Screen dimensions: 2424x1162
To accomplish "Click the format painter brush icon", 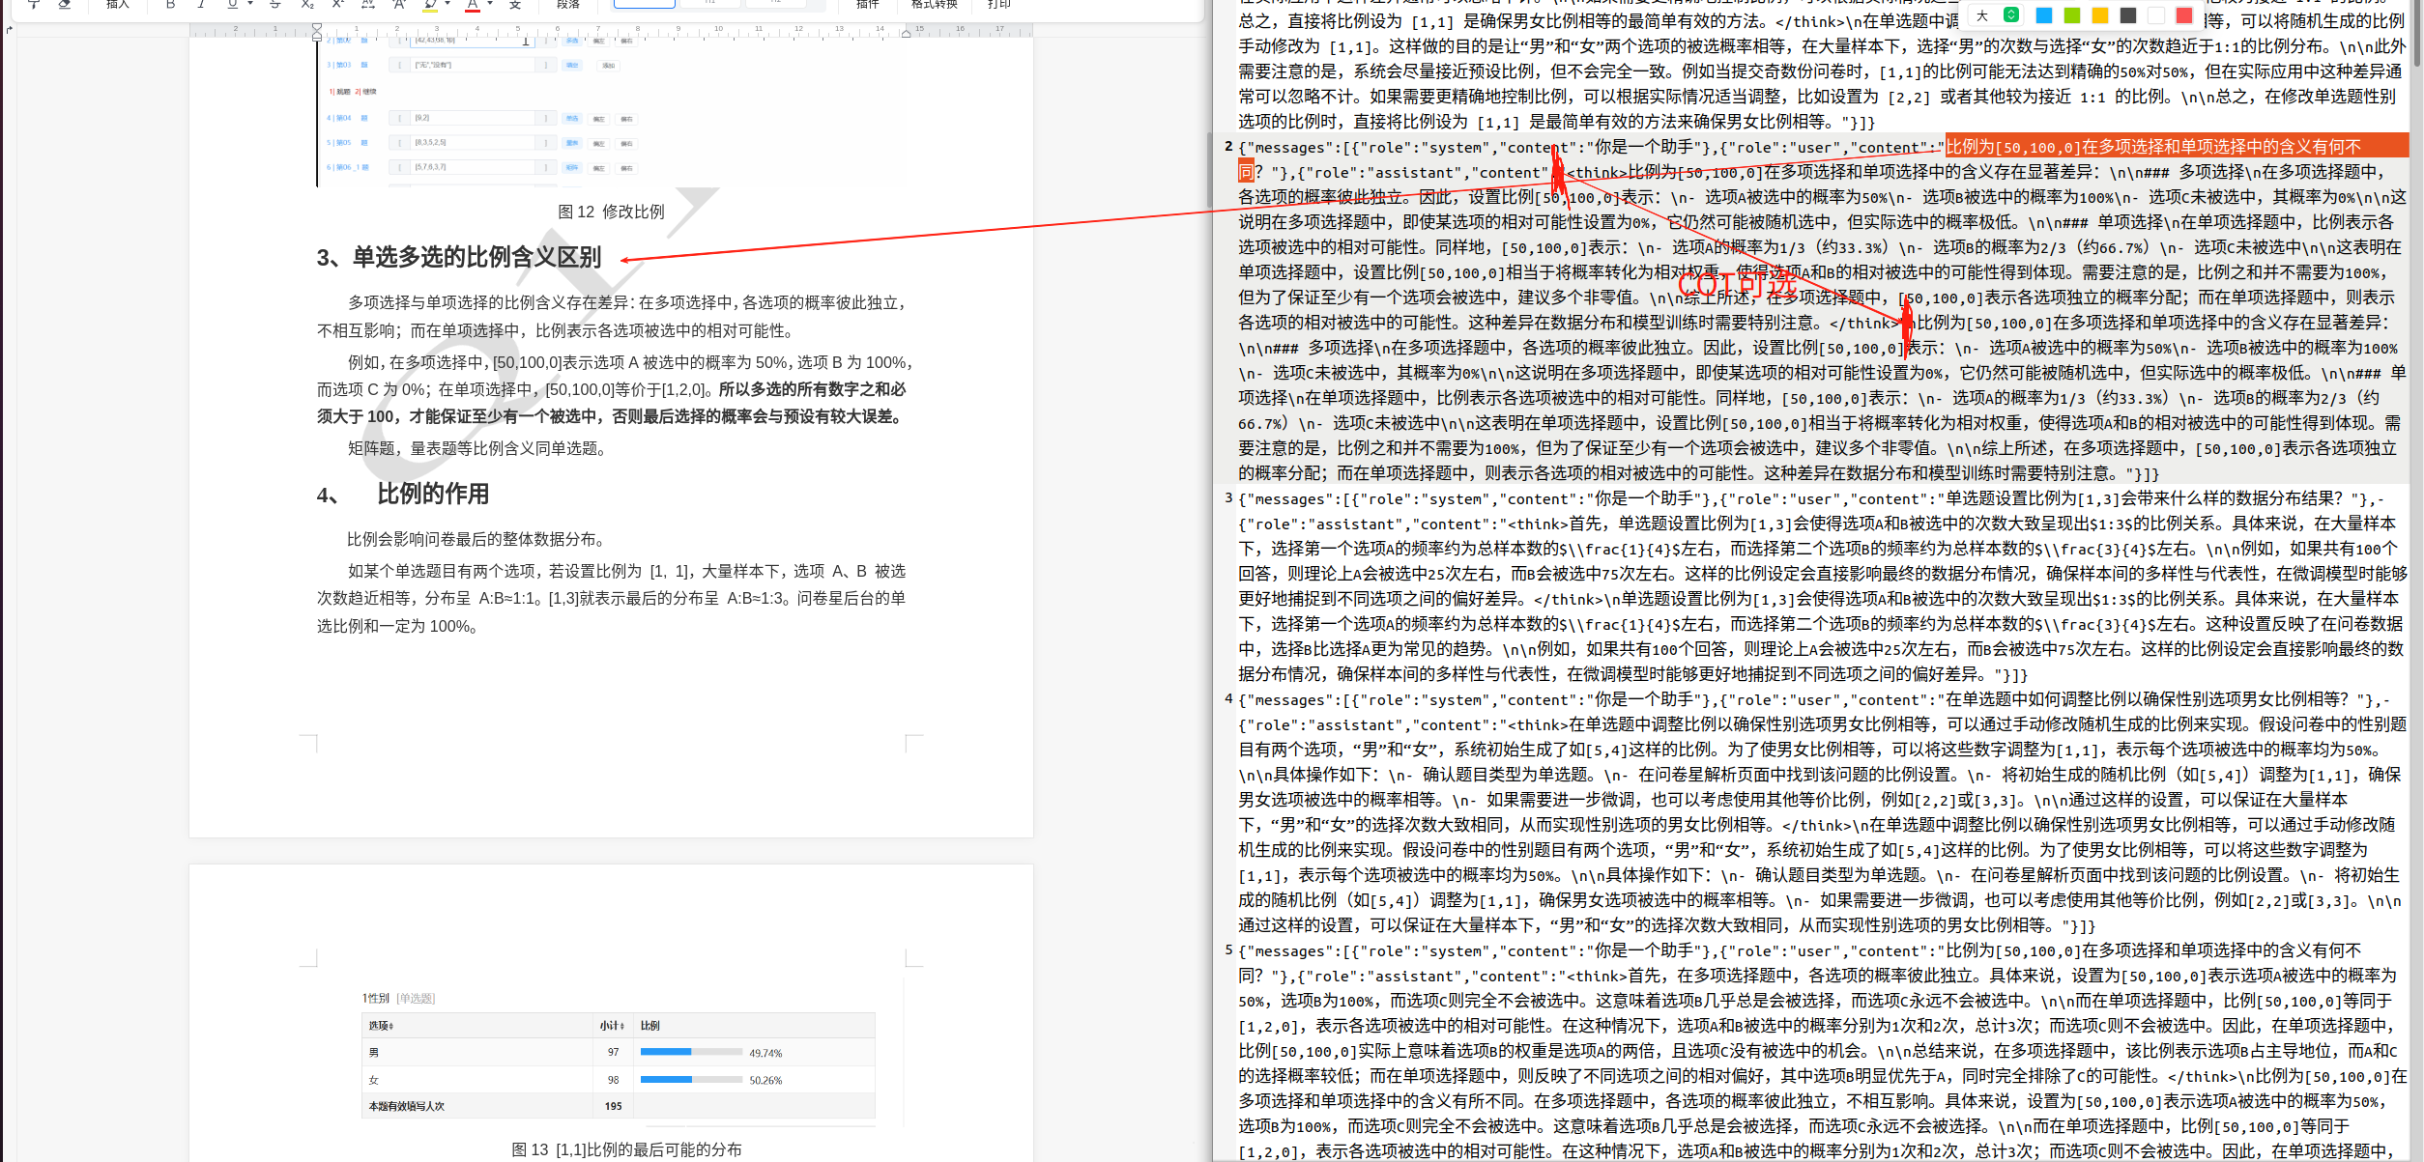I will [34, 5].
